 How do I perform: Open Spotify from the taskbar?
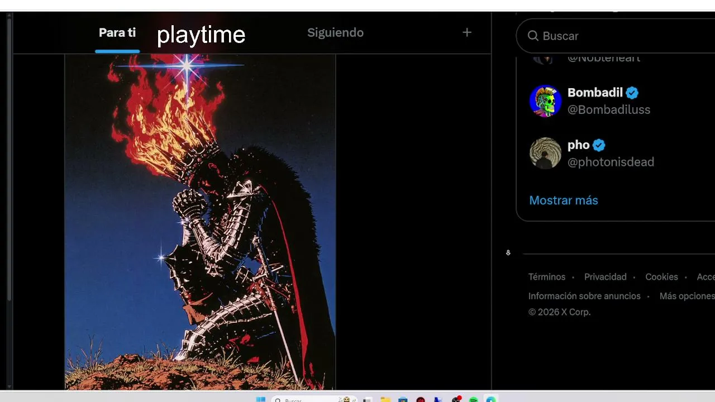click(x=474, y=399)
